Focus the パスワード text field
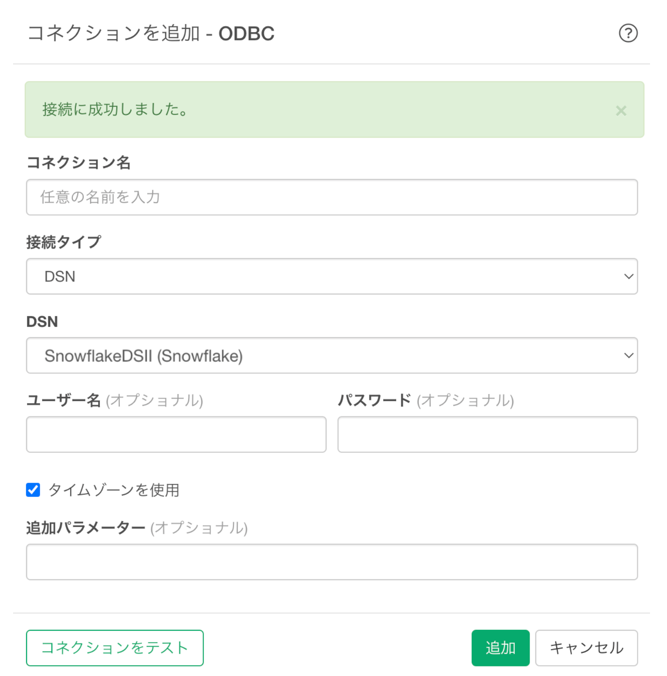 [487, 434]
